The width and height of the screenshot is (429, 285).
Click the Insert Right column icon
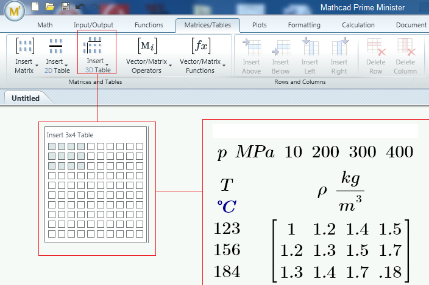(340, 46)
